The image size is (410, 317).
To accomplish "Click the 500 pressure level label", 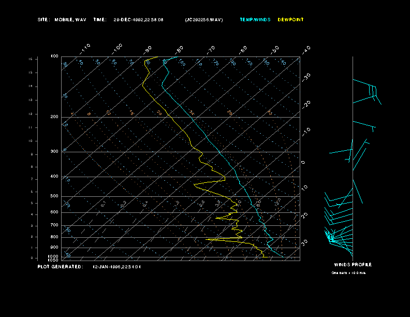I will pyautogui.click(x=54, y=196).
